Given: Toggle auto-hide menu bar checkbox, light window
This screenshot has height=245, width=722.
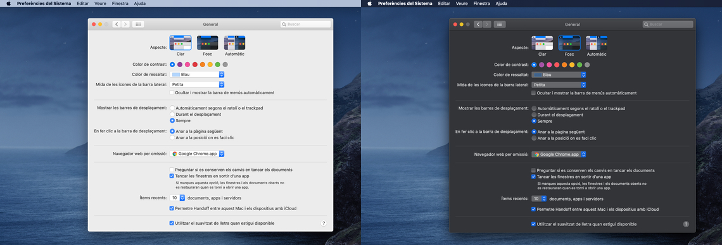Looking at the screenshot, I should (172, 92).
